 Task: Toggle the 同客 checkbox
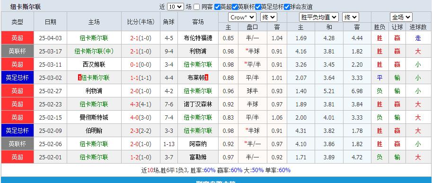(196, 7)
